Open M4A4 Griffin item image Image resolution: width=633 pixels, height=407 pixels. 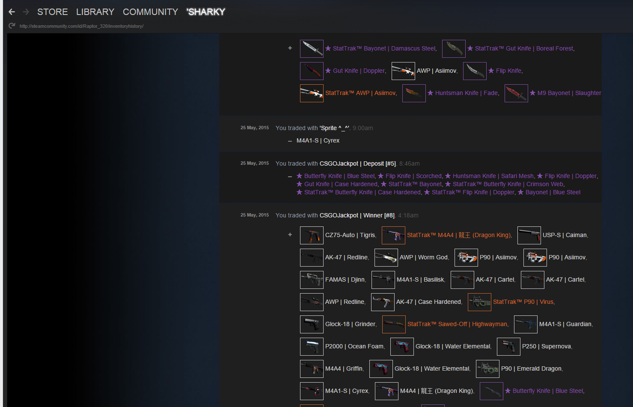tap(312, 369)
